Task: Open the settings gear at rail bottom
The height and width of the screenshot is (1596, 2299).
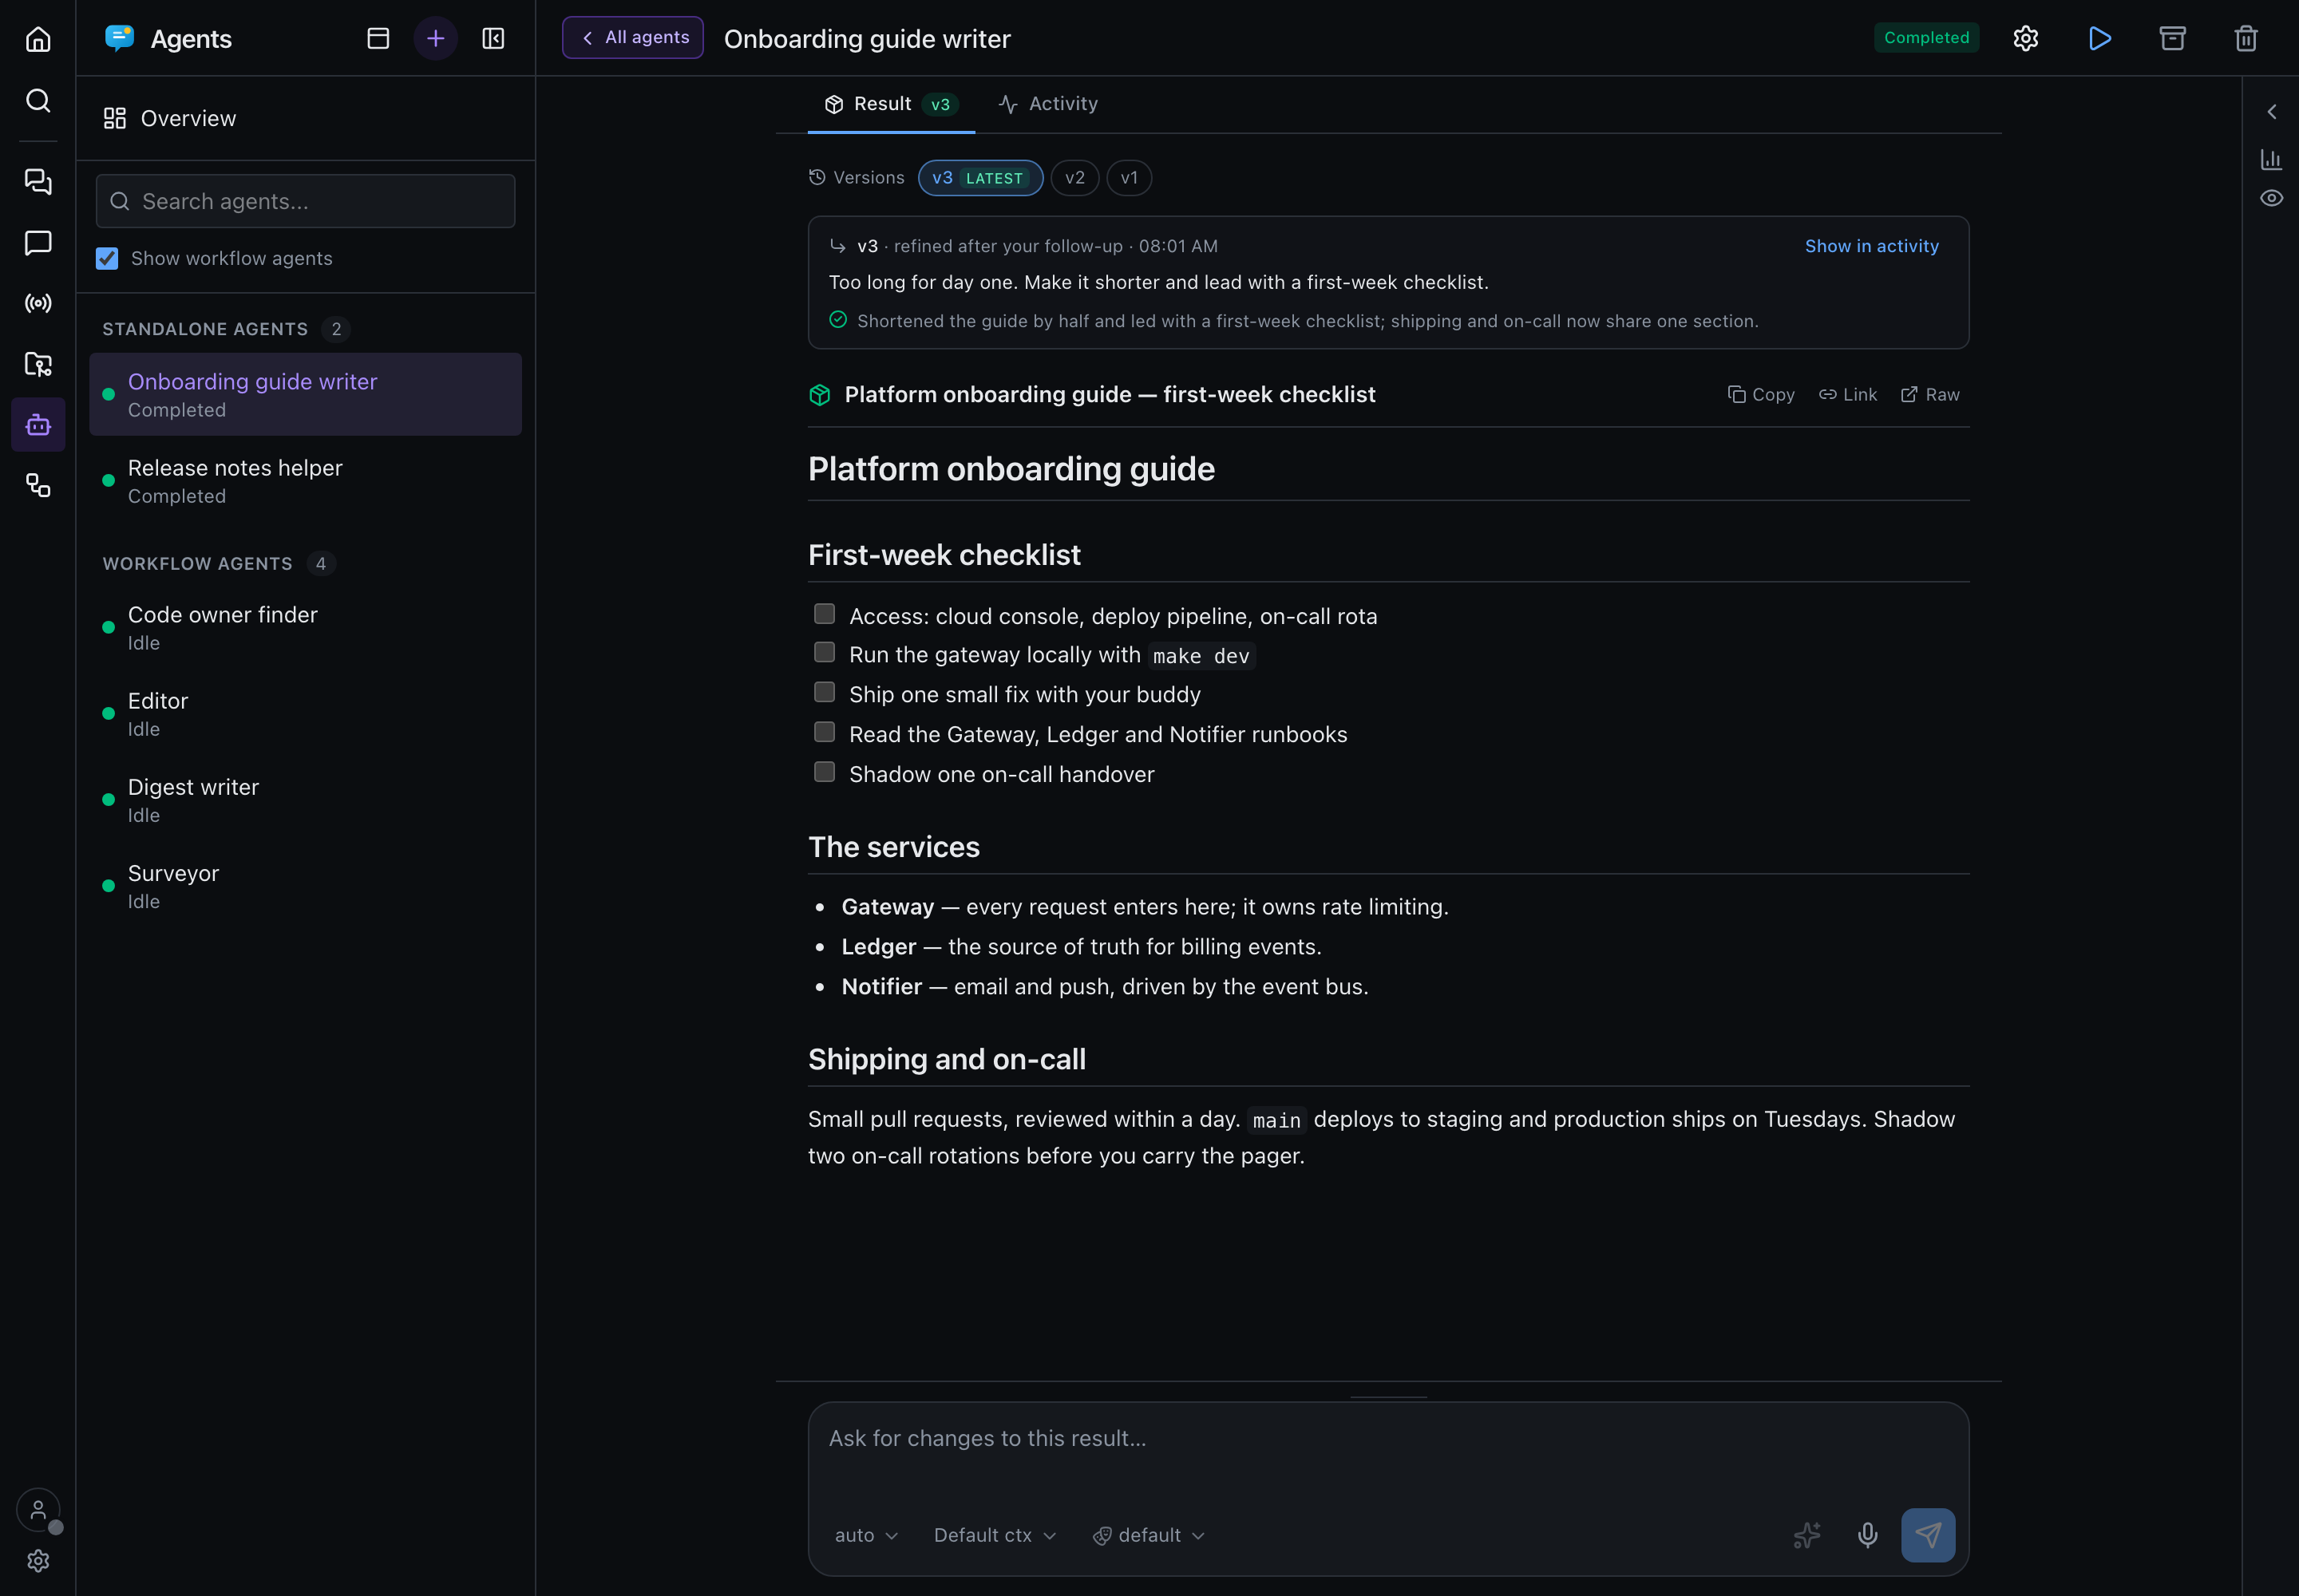Action: click(x=38, y=1561)
